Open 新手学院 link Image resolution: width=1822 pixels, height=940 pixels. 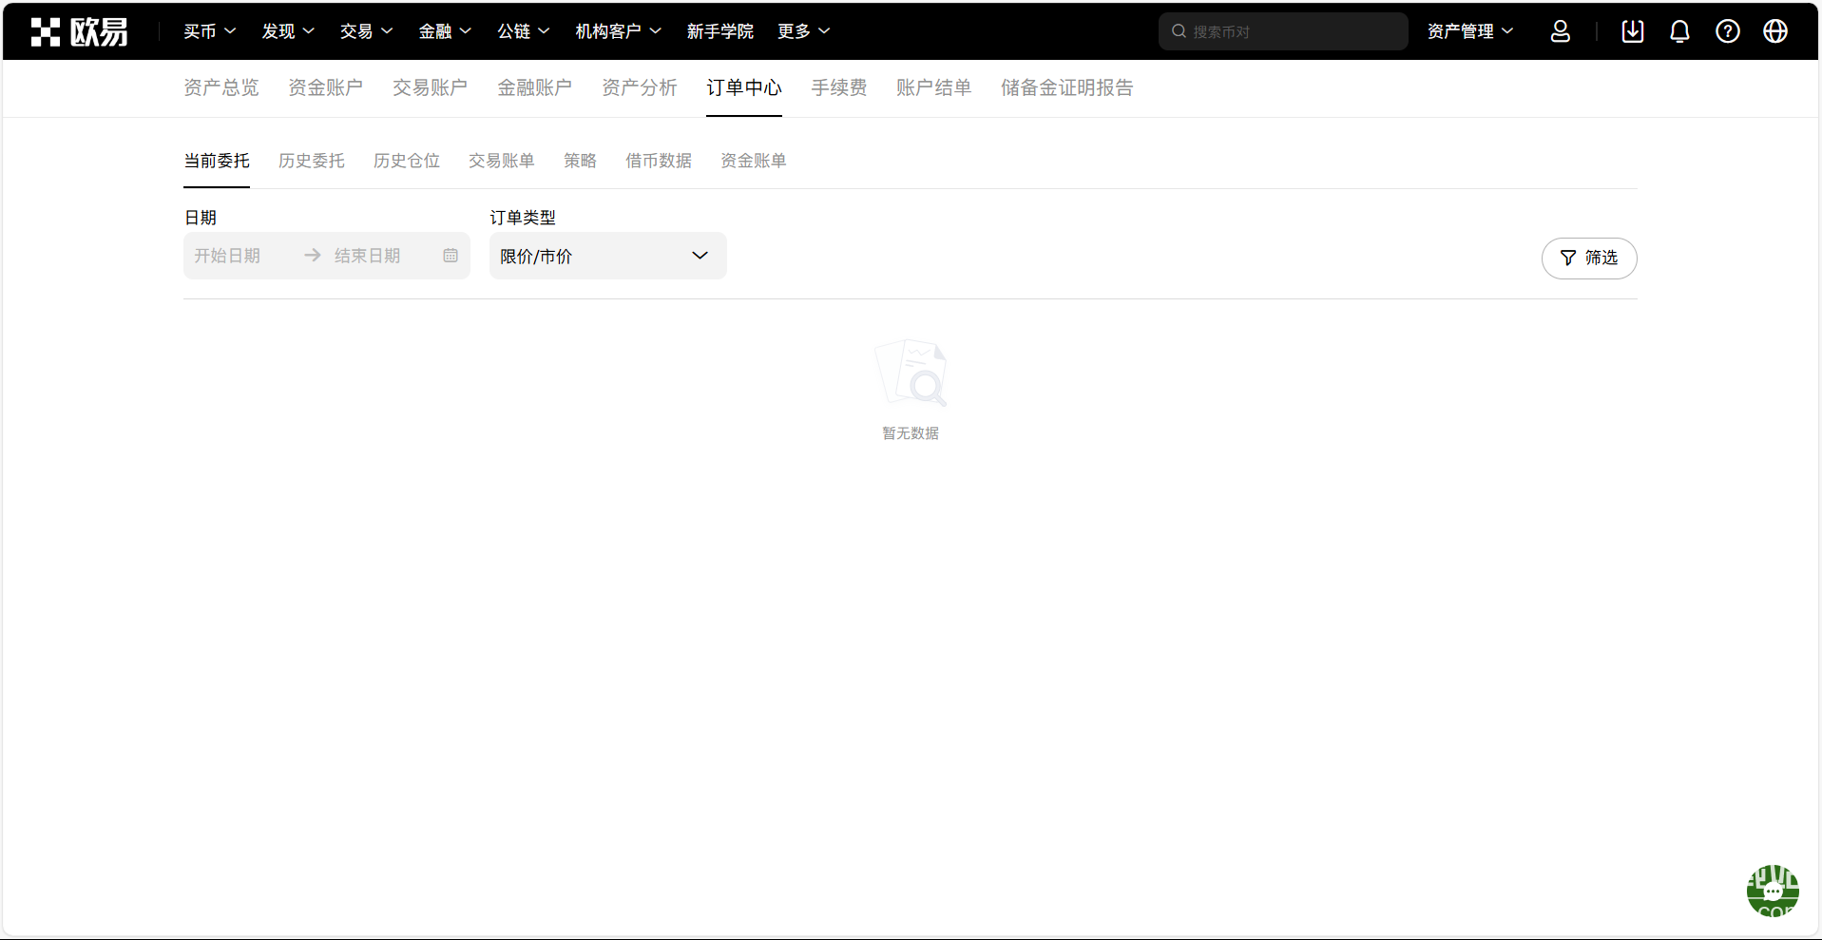720,31
